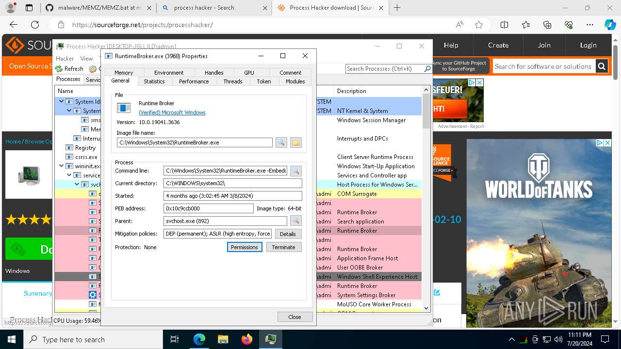Switch to Threads tab
Viewport: 621px width, 349px height.
pos(233,81)
